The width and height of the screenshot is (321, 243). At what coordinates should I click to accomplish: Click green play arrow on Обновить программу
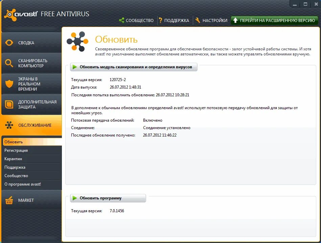(75, 198)
